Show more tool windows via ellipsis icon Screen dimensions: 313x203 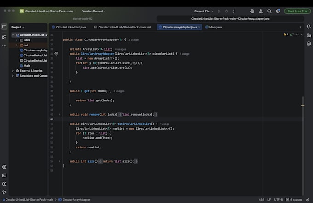[4, 46]
